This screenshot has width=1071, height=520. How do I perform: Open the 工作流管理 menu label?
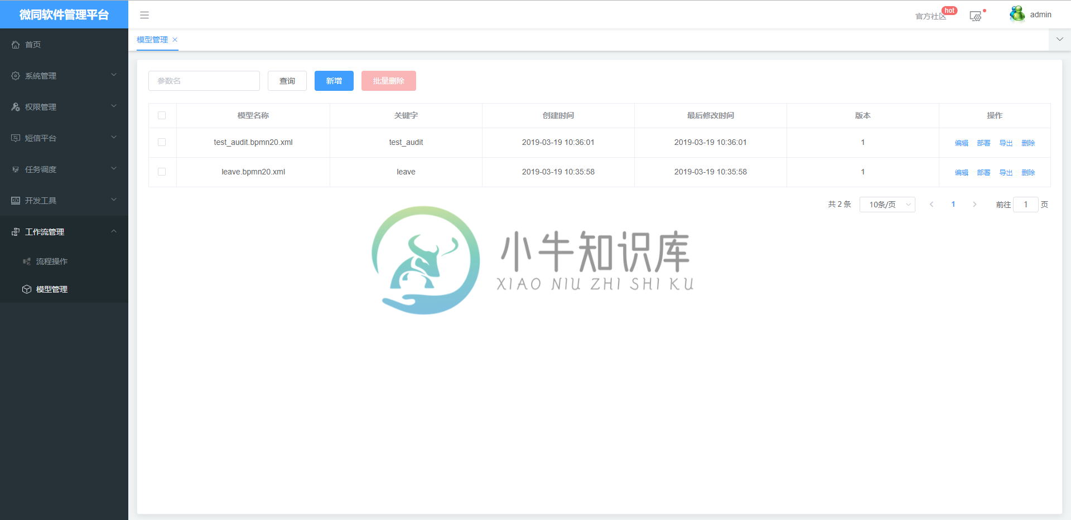click(45, 232)
